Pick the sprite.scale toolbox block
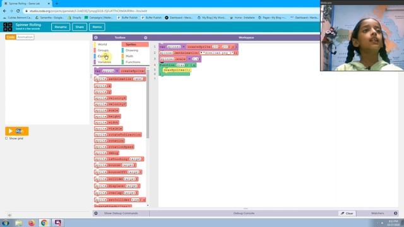 (x=107, y=110)
